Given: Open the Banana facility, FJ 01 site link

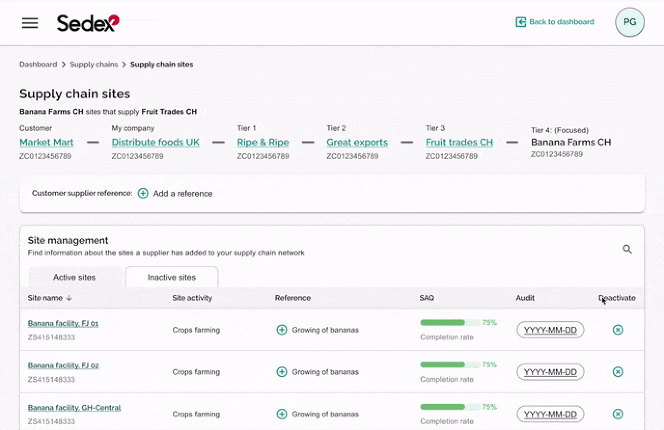Looking at the screenshot, I should [63, 323].
